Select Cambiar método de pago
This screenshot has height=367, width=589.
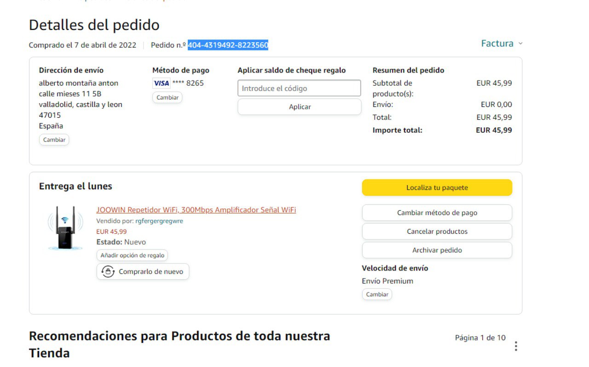point(437,213)
